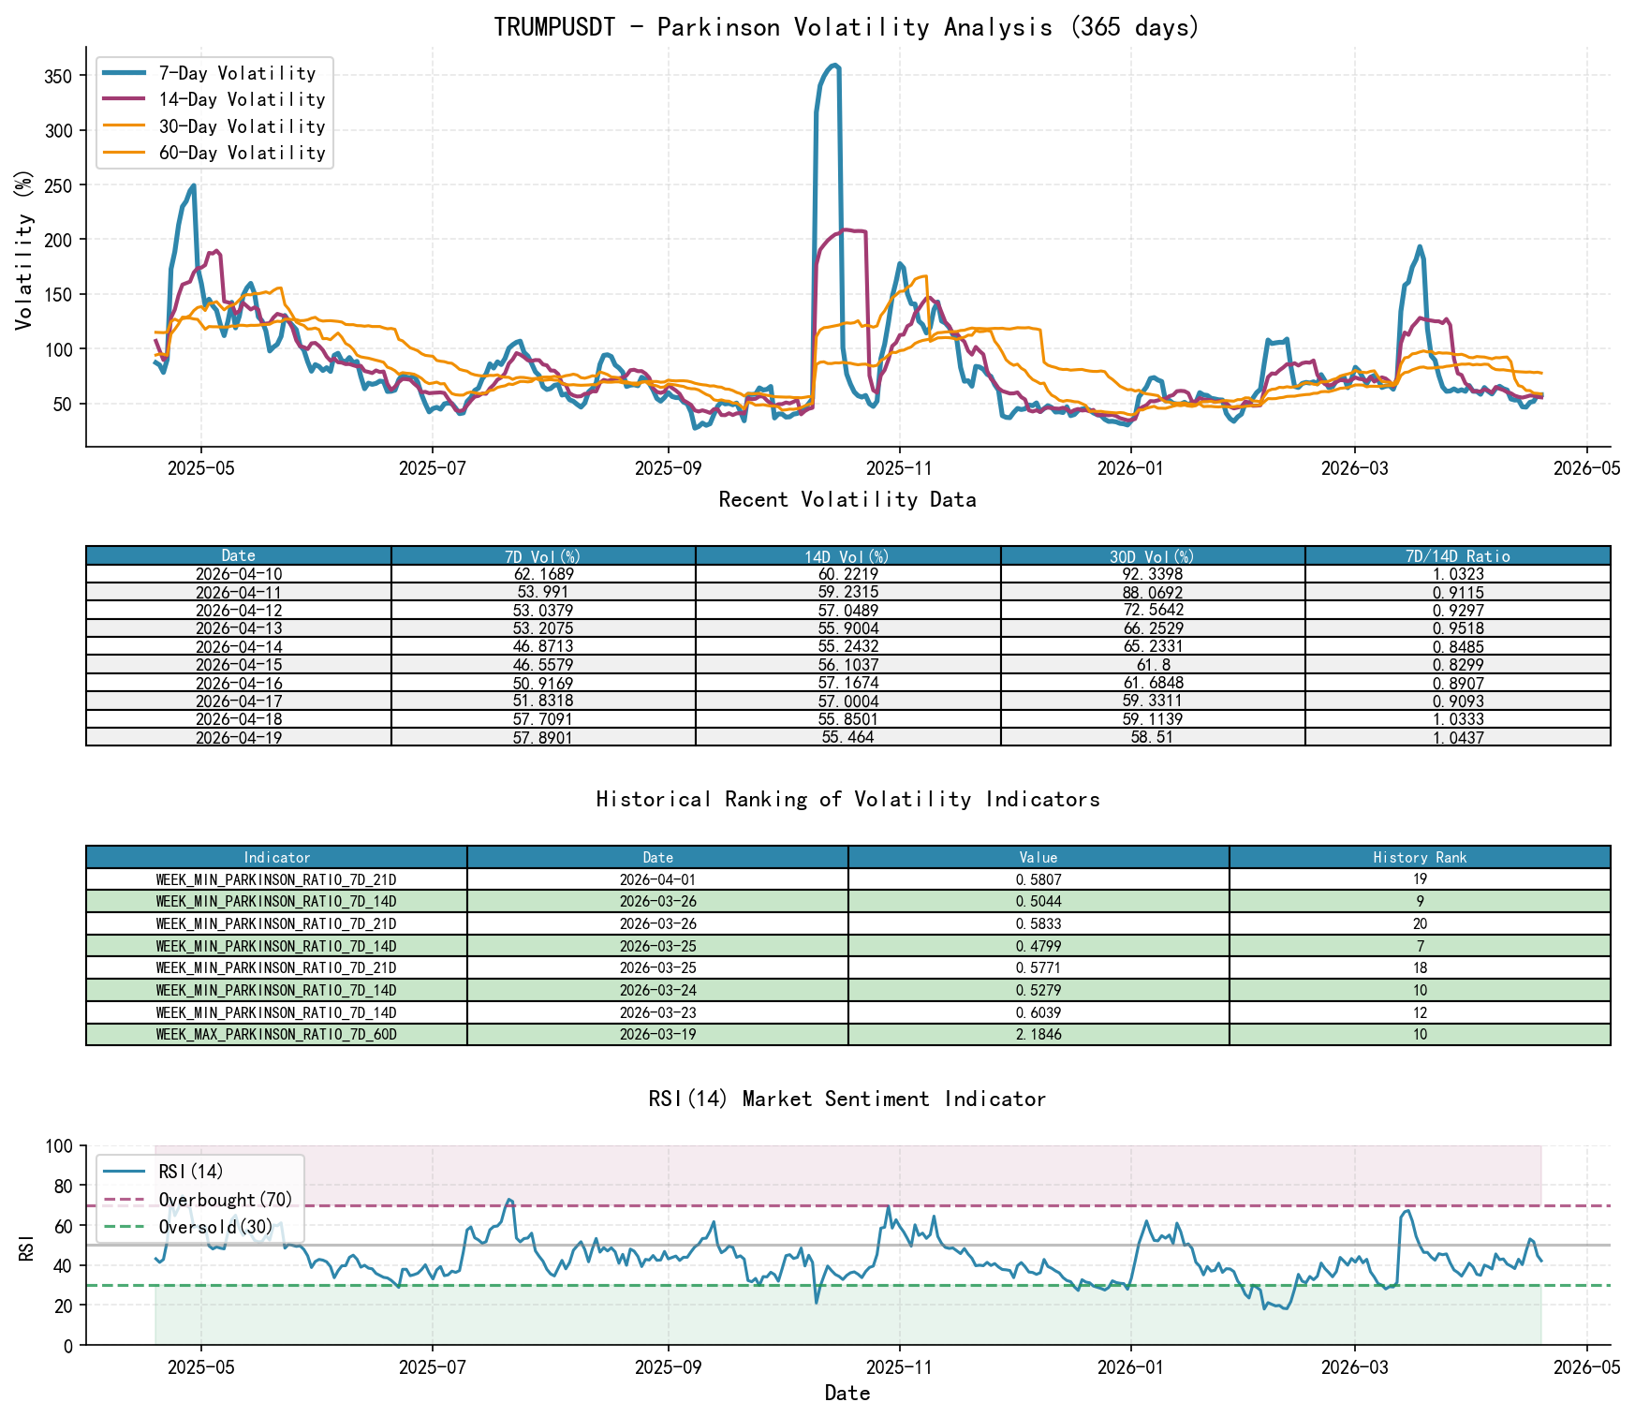
Task: Click the 350 tick on the volatility axis
Action: (x=58, y=76)
